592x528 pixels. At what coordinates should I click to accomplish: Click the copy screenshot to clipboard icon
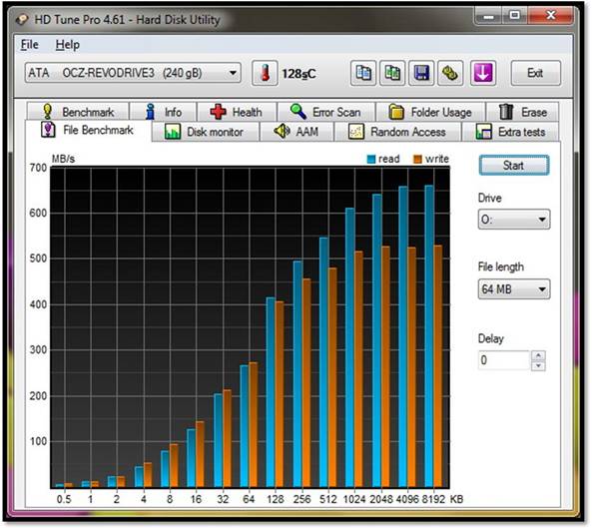pos(392,73)
